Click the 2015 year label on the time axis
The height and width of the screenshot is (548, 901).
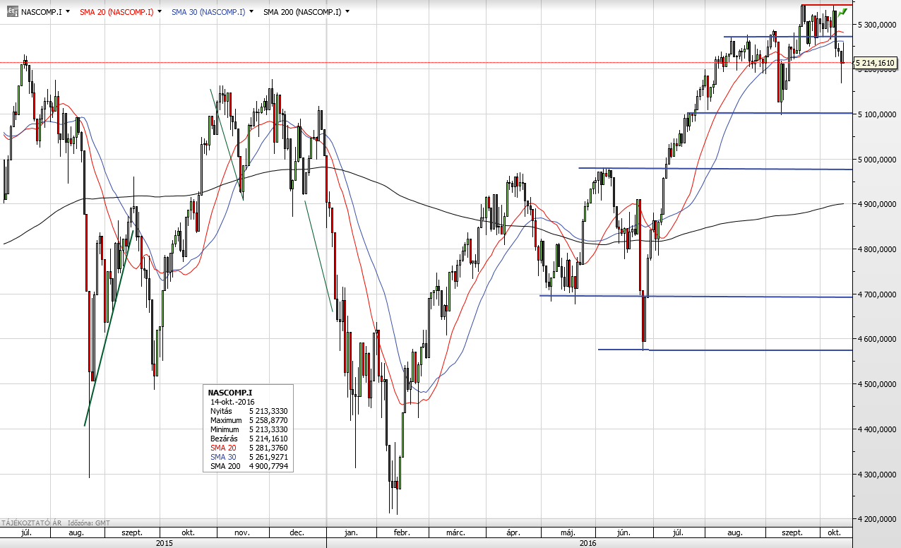tap(164, 543)
